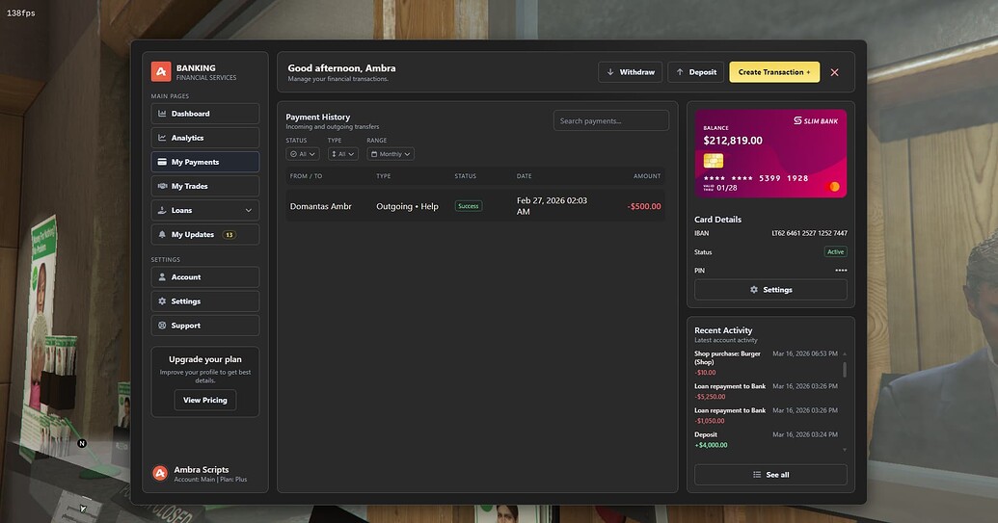
Task: Click the My Trades handshake icon
Action: click(x=162, y=186)
